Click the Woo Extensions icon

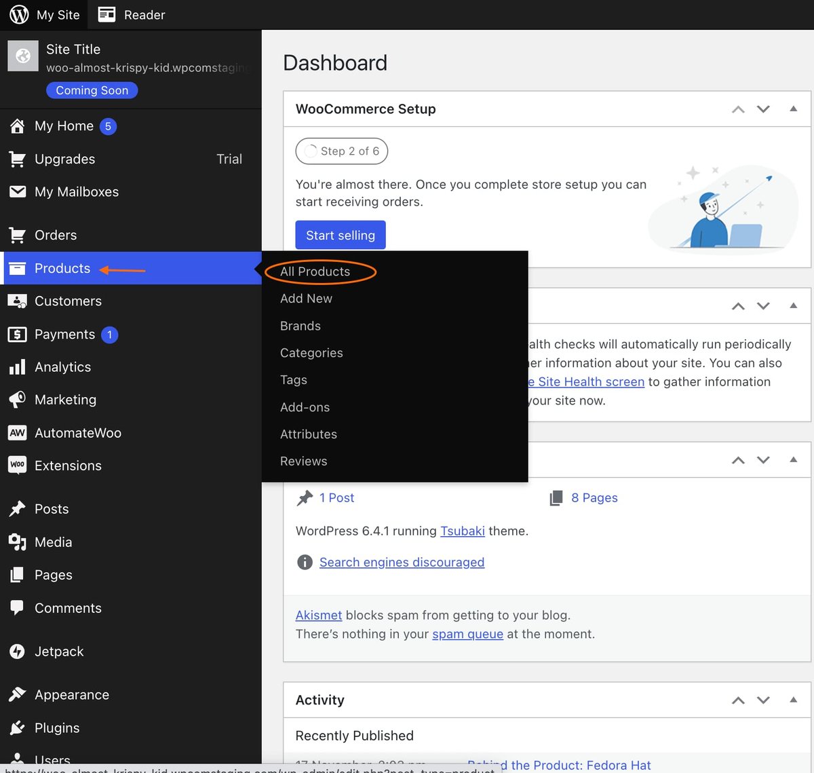click(x=18, y=466)
